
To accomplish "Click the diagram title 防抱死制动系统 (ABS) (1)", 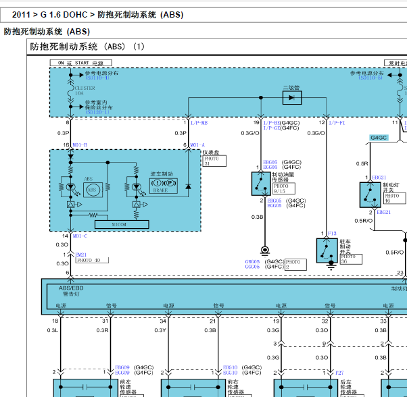I will 87,47.
